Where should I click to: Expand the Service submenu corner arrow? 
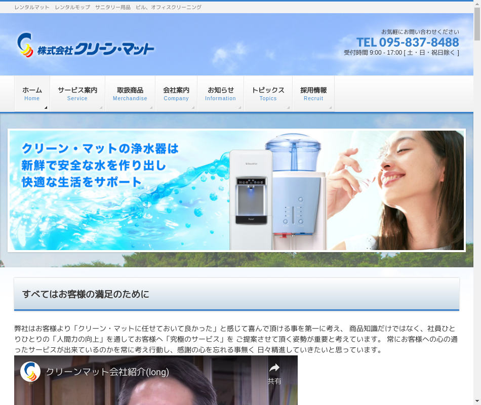coord(101,107)
